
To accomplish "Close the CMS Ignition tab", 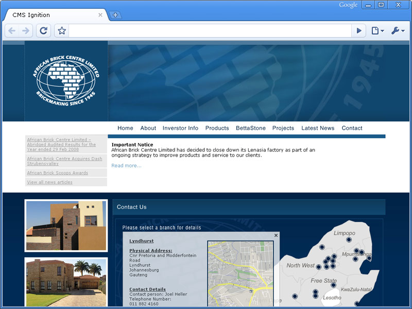I will click(x=100, y=15).
